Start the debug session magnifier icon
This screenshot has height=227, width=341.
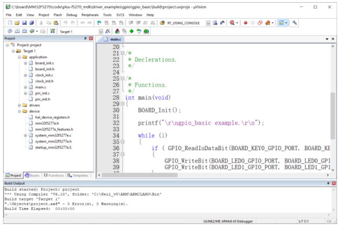point(232,23)
